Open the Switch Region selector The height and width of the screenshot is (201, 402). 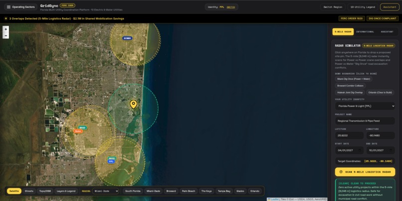[333, 7]
